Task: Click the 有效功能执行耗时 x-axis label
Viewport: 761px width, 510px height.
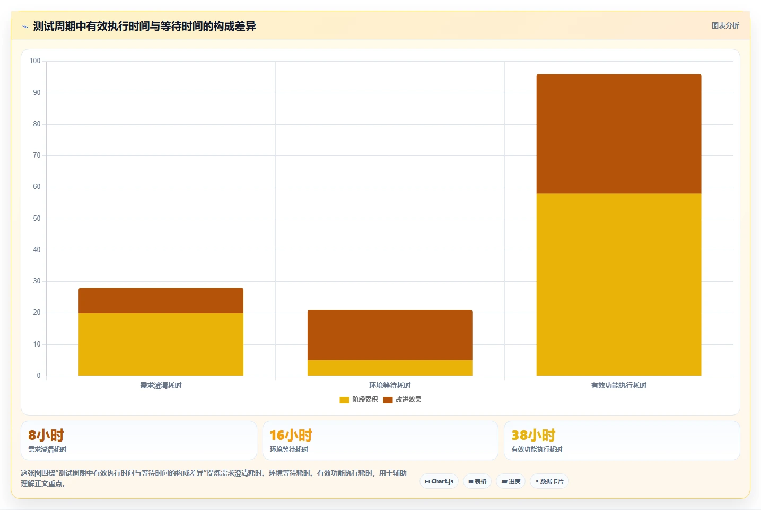Action: pos(619,385)
